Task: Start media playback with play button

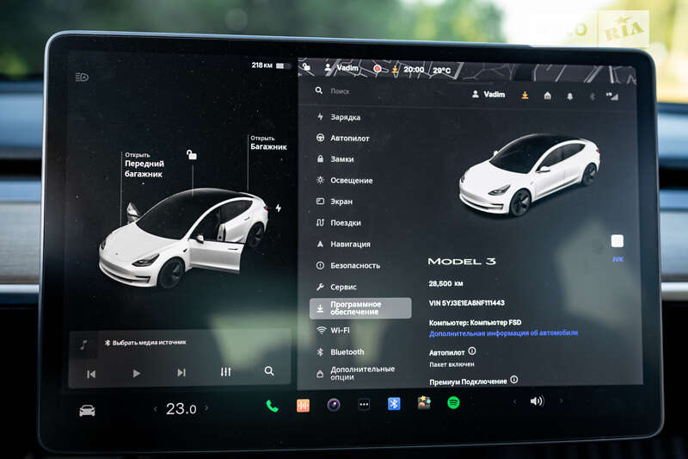Action: (137, 374)
